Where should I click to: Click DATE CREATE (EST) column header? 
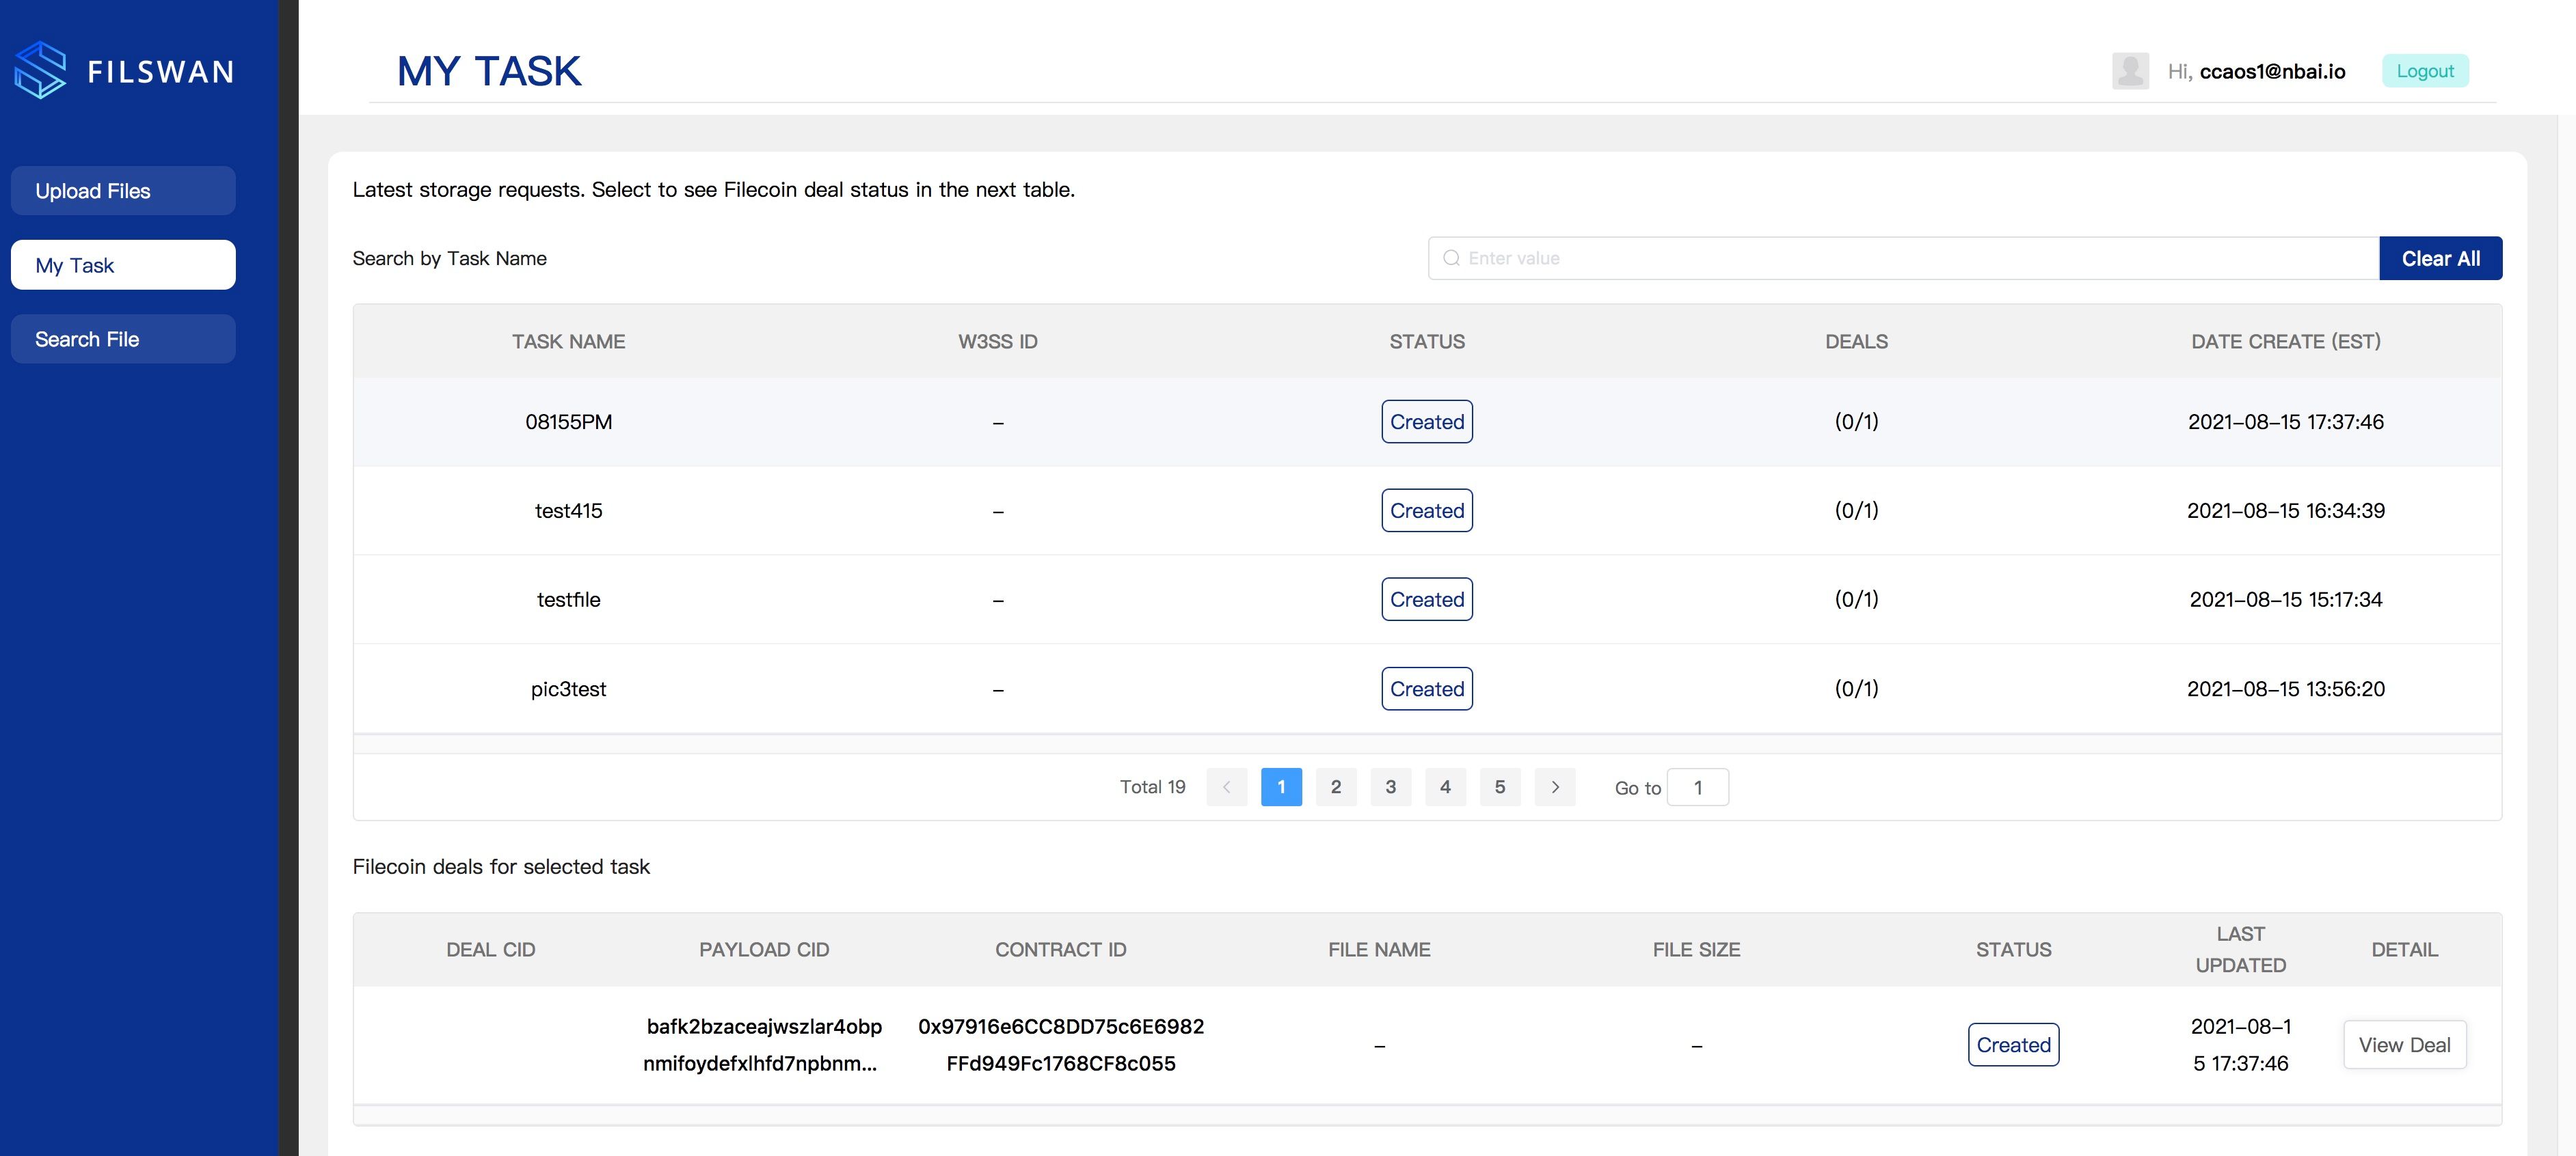(x=2286, y=342)
